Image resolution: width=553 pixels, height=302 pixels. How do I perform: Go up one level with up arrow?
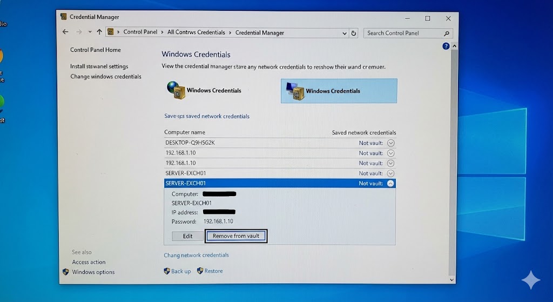(99, 32)
